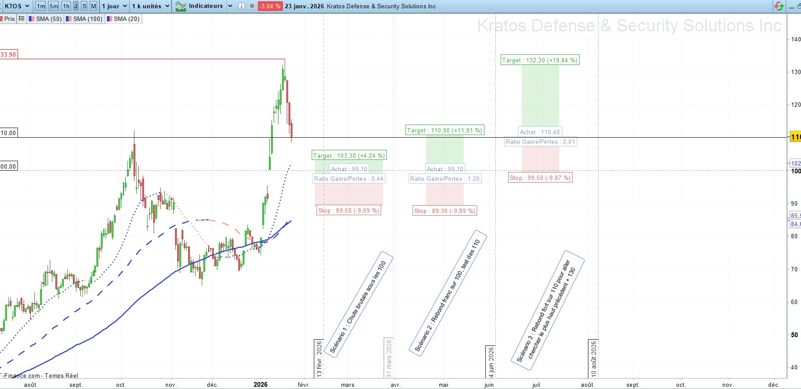Viewport: 801px width, 389px height.
Task: Minimize the chart window
Action: pyautogui.click(x=792, y=7)
